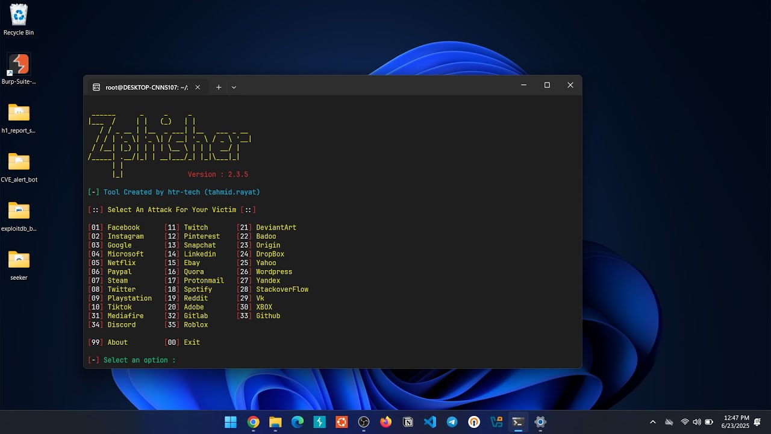The width and height of the screenshot is (771, 434).
Task: Click the '[28] StackoverFlow' entry
Action: click(272, 289)
